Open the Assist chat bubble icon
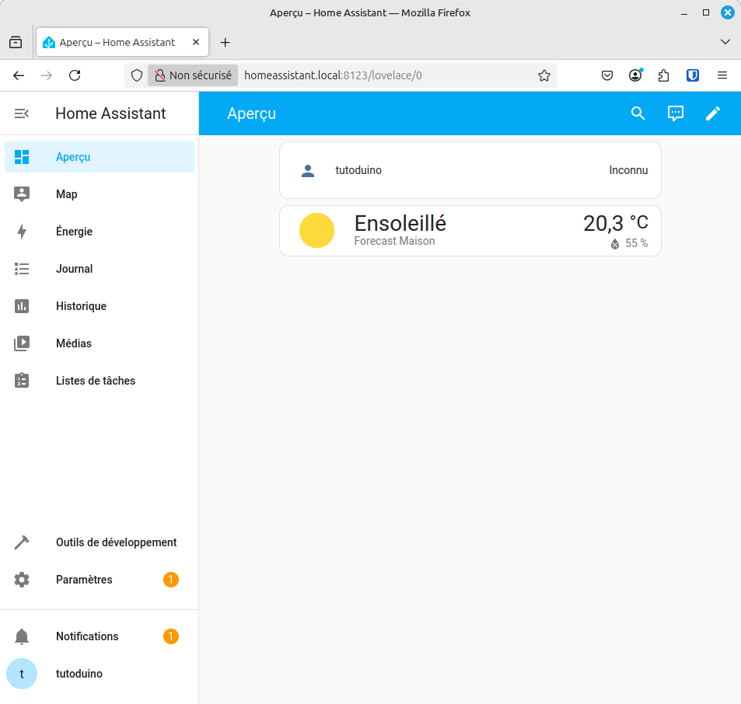The width and height of the screenshot is (741, 704). [676, 113]
